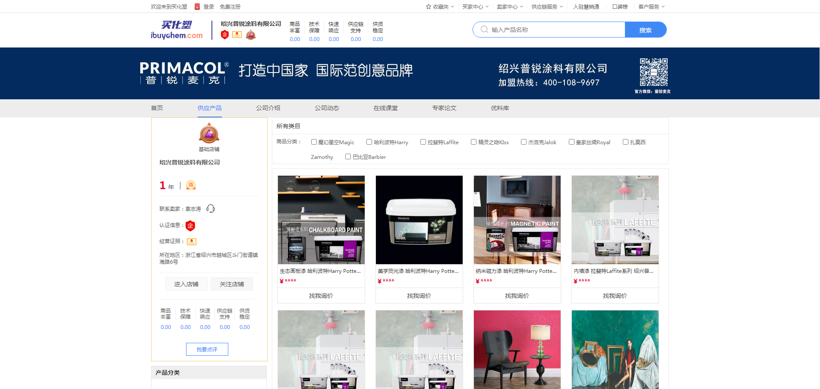Click the red 认证信息 shield icon

click(190, 225)
